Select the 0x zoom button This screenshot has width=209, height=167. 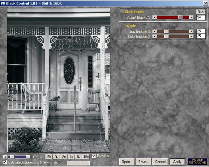(56, 157)
